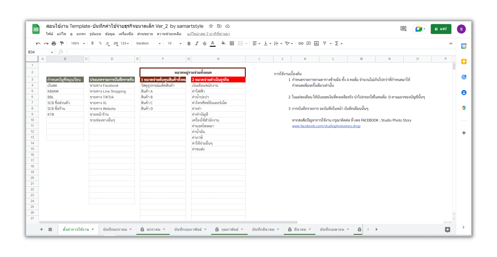497x257 pixels.
Task: Toggle italic formatting
Action: (x=197, y=43)
